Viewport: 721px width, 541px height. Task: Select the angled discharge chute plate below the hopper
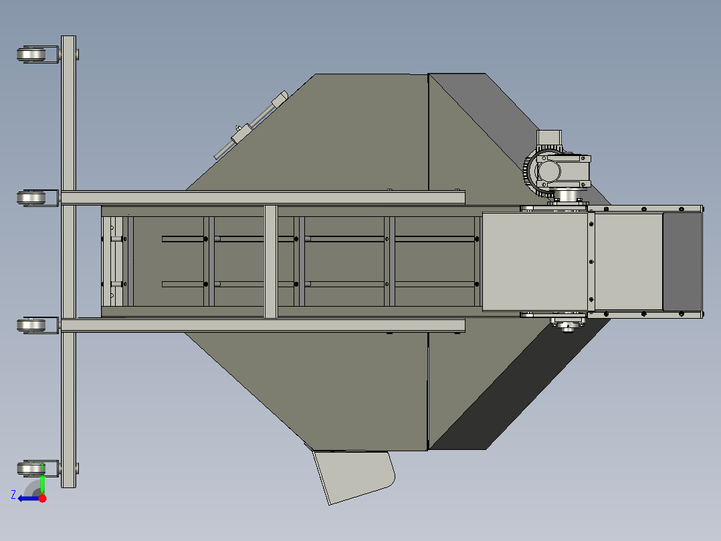point(354,477)
